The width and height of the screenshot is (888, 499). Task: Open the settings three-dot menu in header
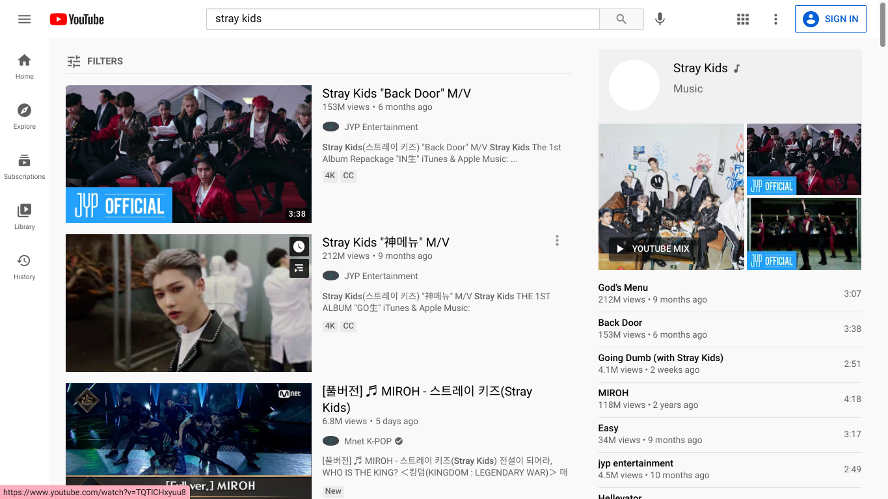click(775, 19)
